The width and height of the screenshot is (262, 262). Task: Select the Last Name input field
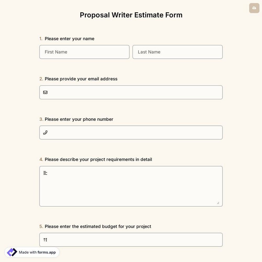(x=177, y=52)
